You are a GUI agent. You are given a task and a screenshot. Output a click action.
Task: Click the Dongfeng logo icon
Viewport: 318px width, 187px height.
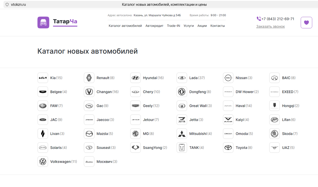point(182,92)
